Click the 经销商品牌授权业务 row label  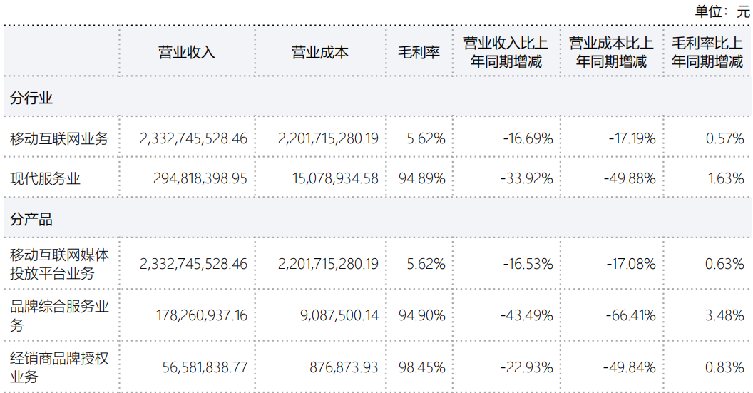[x=60, y=367]
